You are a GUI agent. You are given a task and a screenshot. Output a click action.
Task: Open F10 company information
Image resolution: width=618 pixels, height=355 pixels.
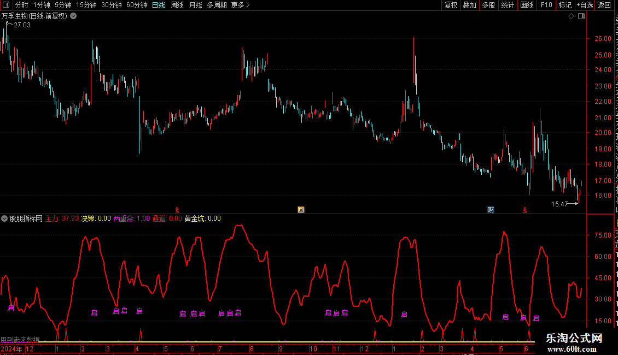pos(546,5)
